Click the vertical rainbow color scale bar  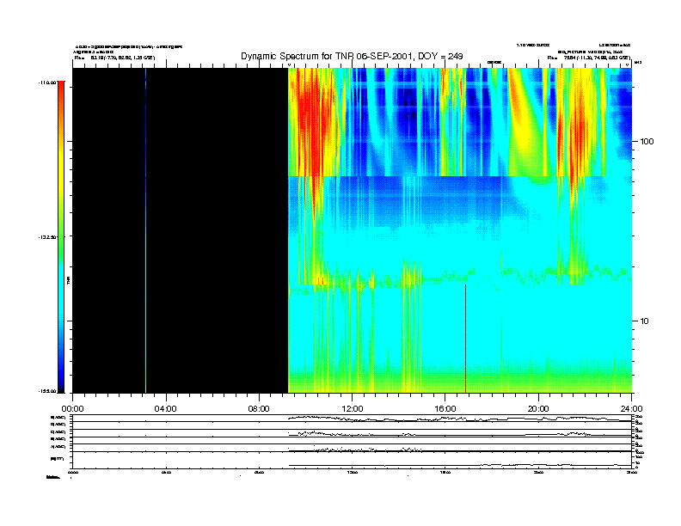pos(61,237)
